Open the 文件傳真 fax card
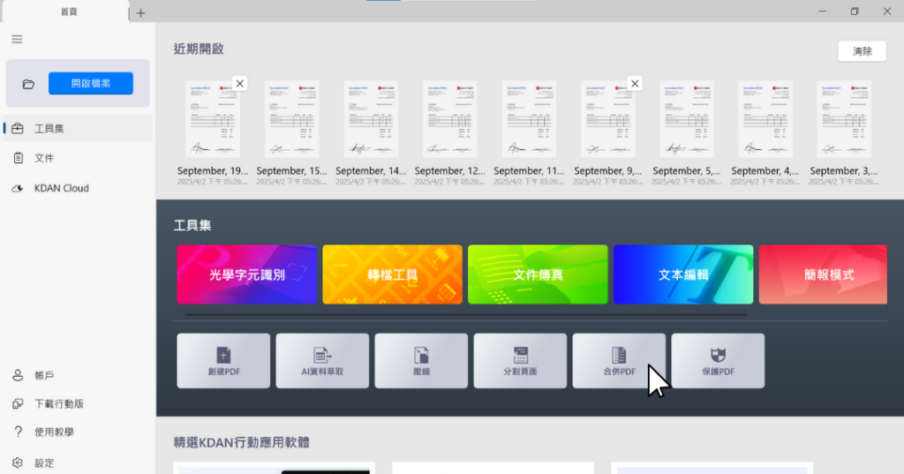The width and height of the screenshot is (904, 474). (x=538, y=275)
